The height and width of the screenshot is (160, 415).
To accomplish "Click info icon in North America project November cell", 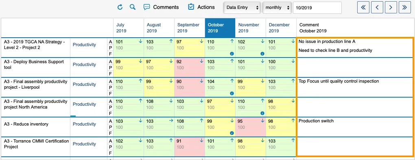I will coord(262,113).
